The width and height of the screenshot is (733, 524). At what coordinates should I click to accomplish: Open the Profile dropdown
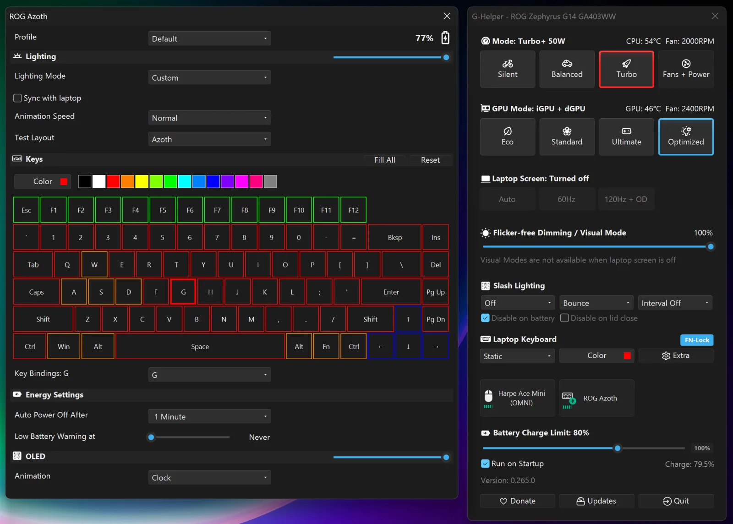(x=209, y=38)
